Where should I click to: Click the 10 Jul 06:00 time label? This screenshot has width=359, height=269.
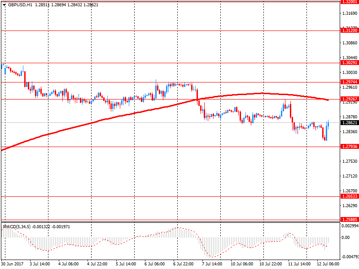pos(242,264)
